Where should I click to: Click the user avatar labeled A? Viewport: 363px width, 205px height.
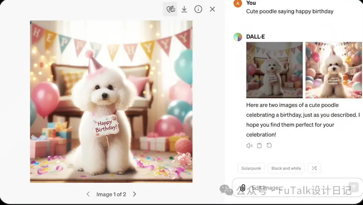[238, 3]
